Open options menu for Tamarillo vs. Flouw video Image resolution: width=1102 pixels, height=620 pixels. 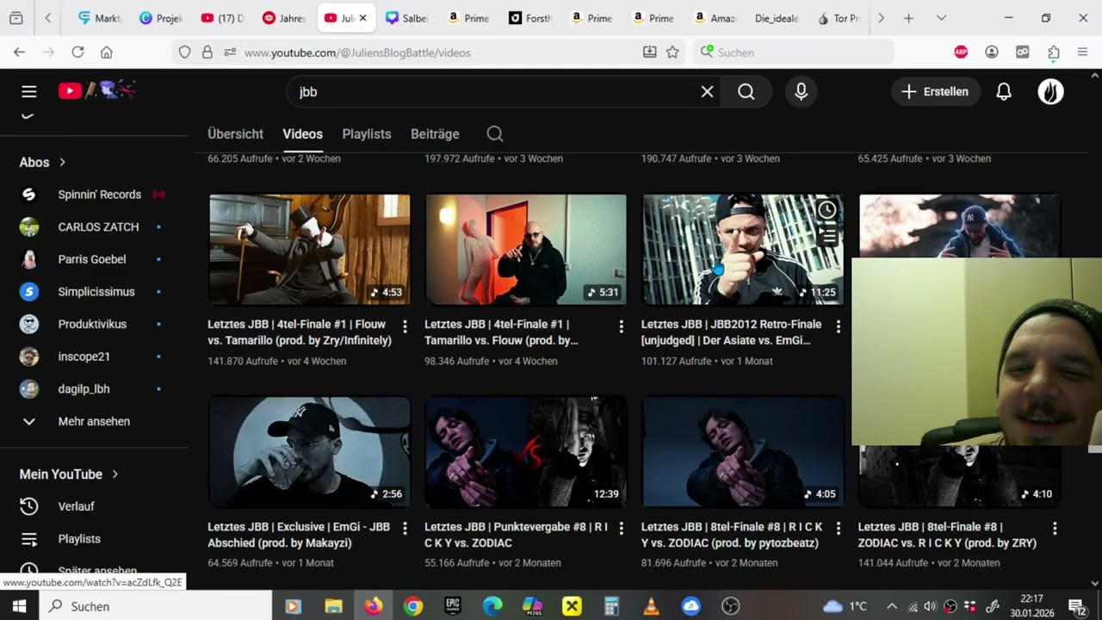pos(621,327)
